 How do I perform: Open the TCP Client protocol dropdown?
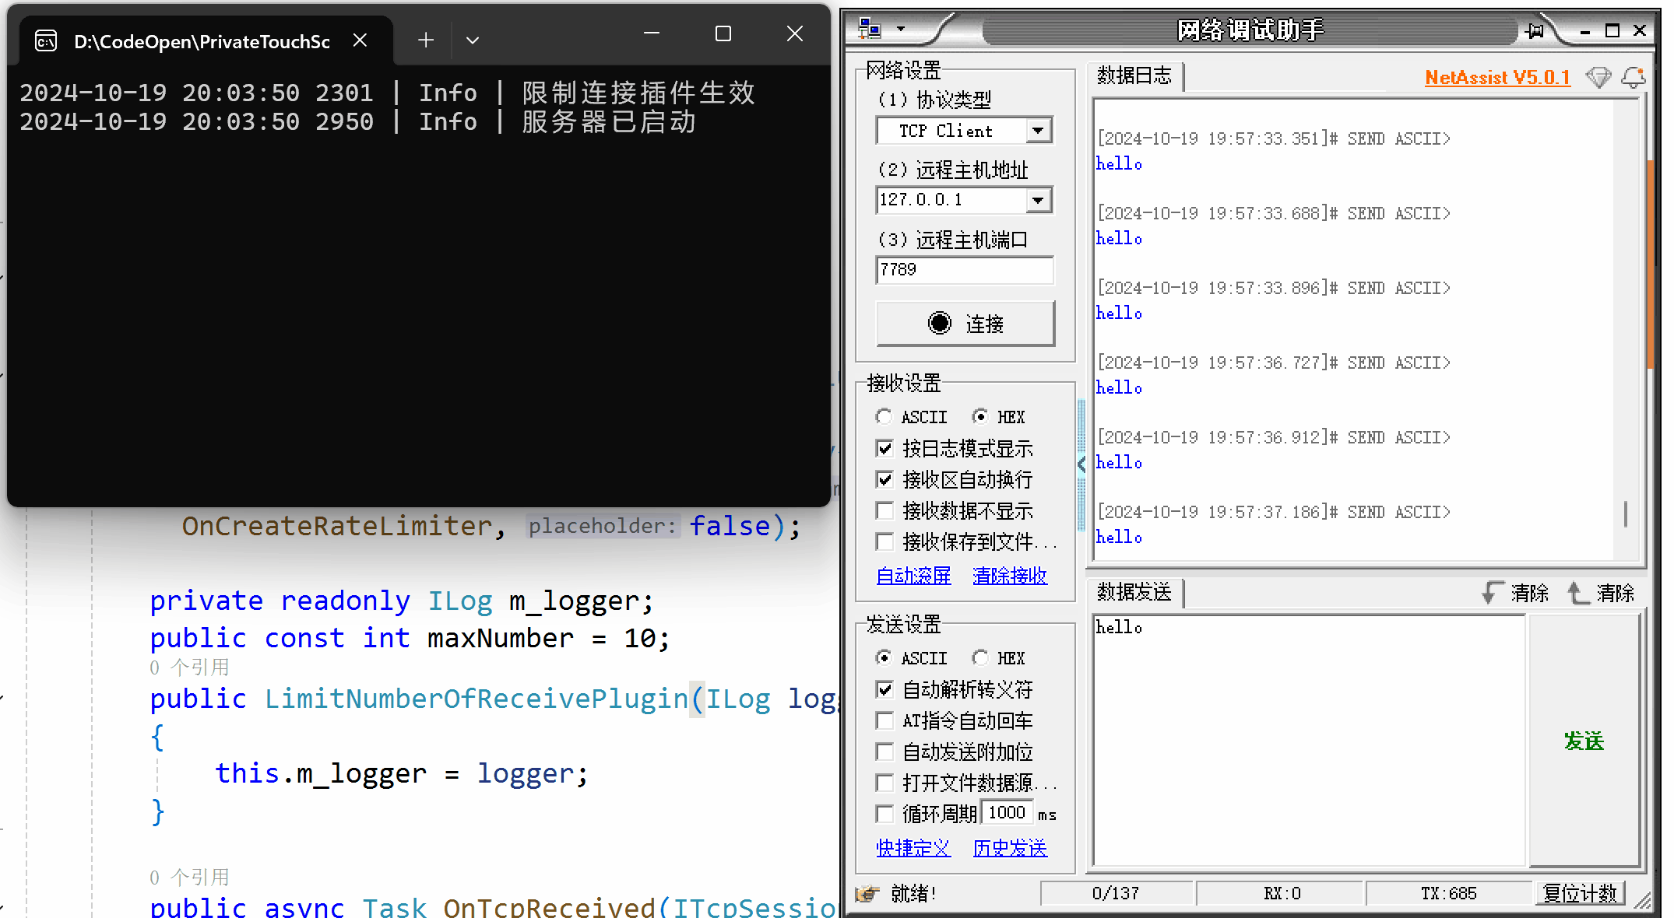pyautogui.click(x=1038, y=131)
